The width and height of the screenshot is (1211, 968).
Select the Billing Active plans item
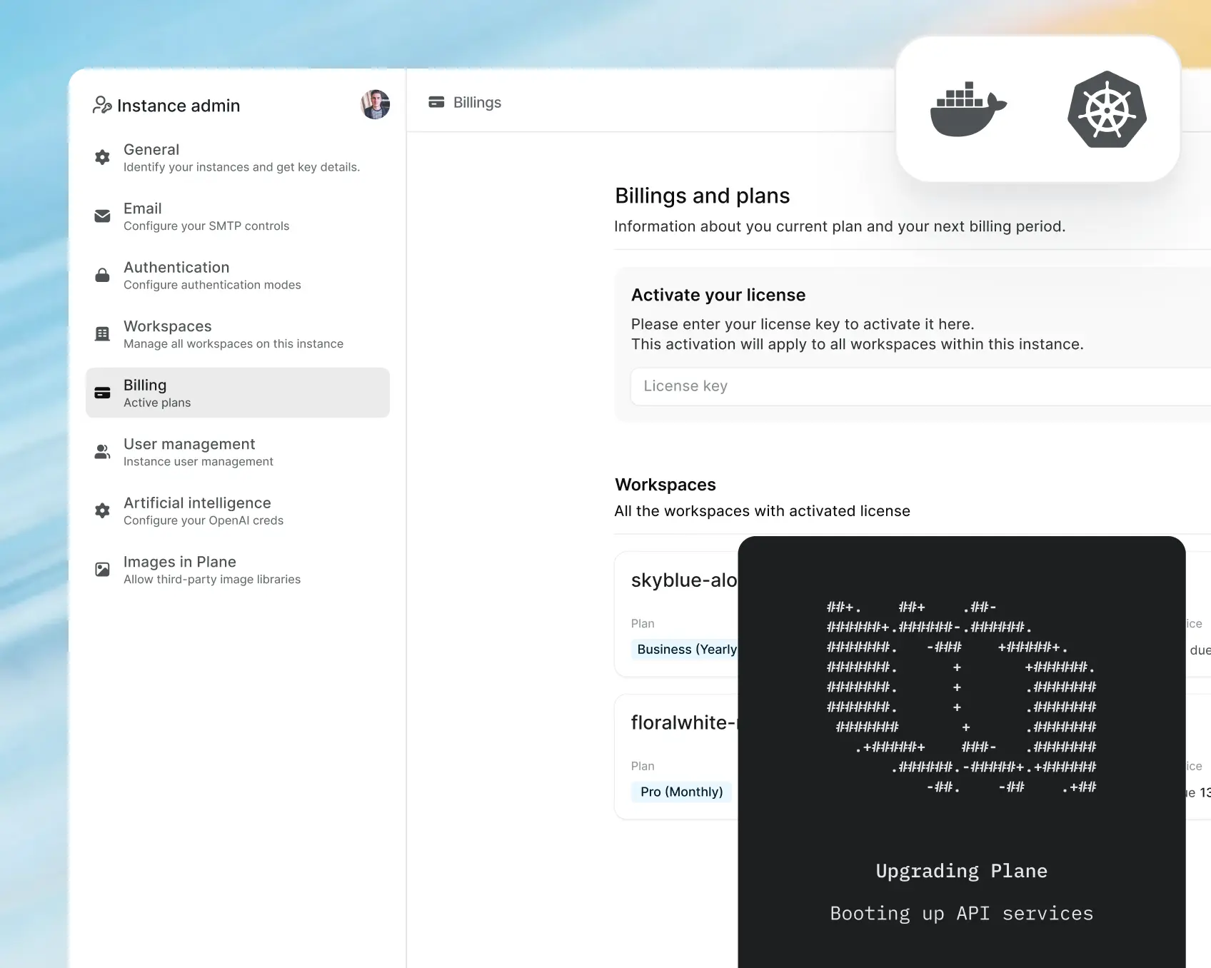pyautogui.click(x=238, y=393)
